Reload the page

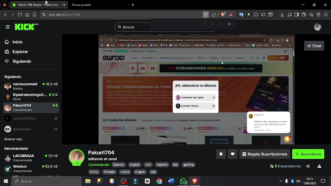point(20,15)
